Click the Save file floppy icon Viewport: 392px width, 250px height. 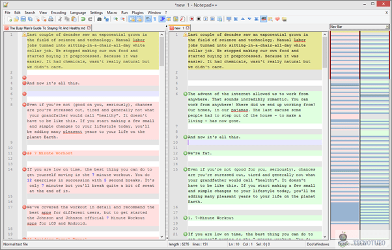(23, 19)
